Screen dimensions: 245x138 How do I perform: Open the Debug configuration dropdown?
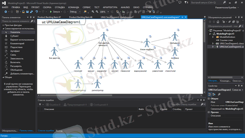click(x=75, y=12)
